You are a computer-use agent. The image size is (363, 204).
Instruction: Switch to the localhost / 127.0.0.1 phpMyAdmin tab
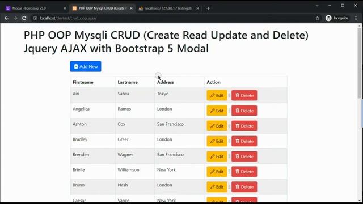click(168, 8)
